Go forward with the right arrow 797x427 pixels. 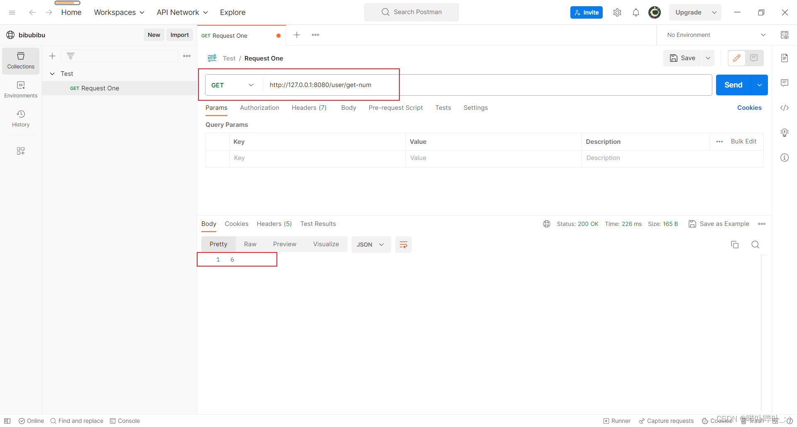[x=49, y=12]
